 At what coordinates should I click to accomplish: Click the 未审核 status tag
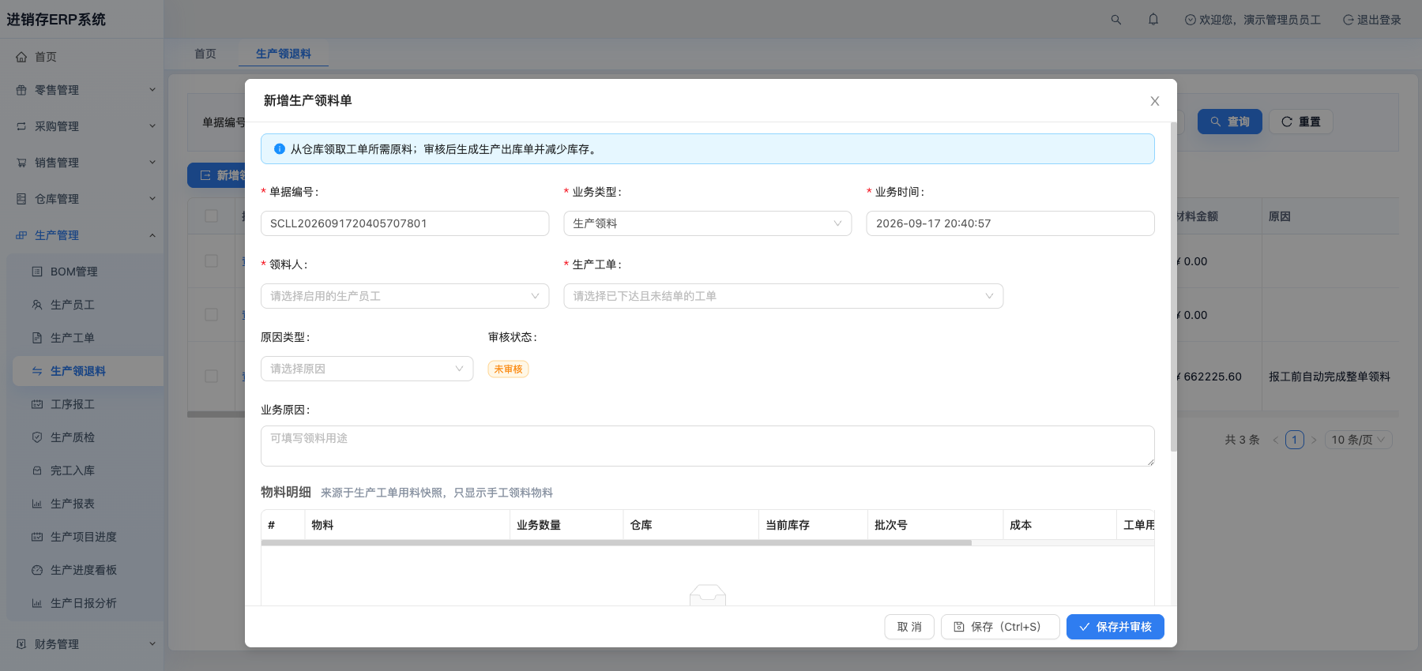click(x=508, y=369)
